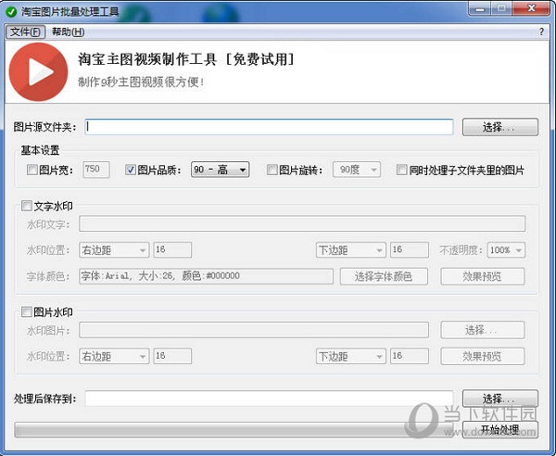This screenshot has width=556, height=456.
Task: Click the 图片源文件夹 input field
Action: [269, 127]
